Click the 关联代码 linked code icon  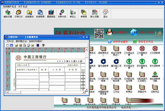(x=62, y=13)
